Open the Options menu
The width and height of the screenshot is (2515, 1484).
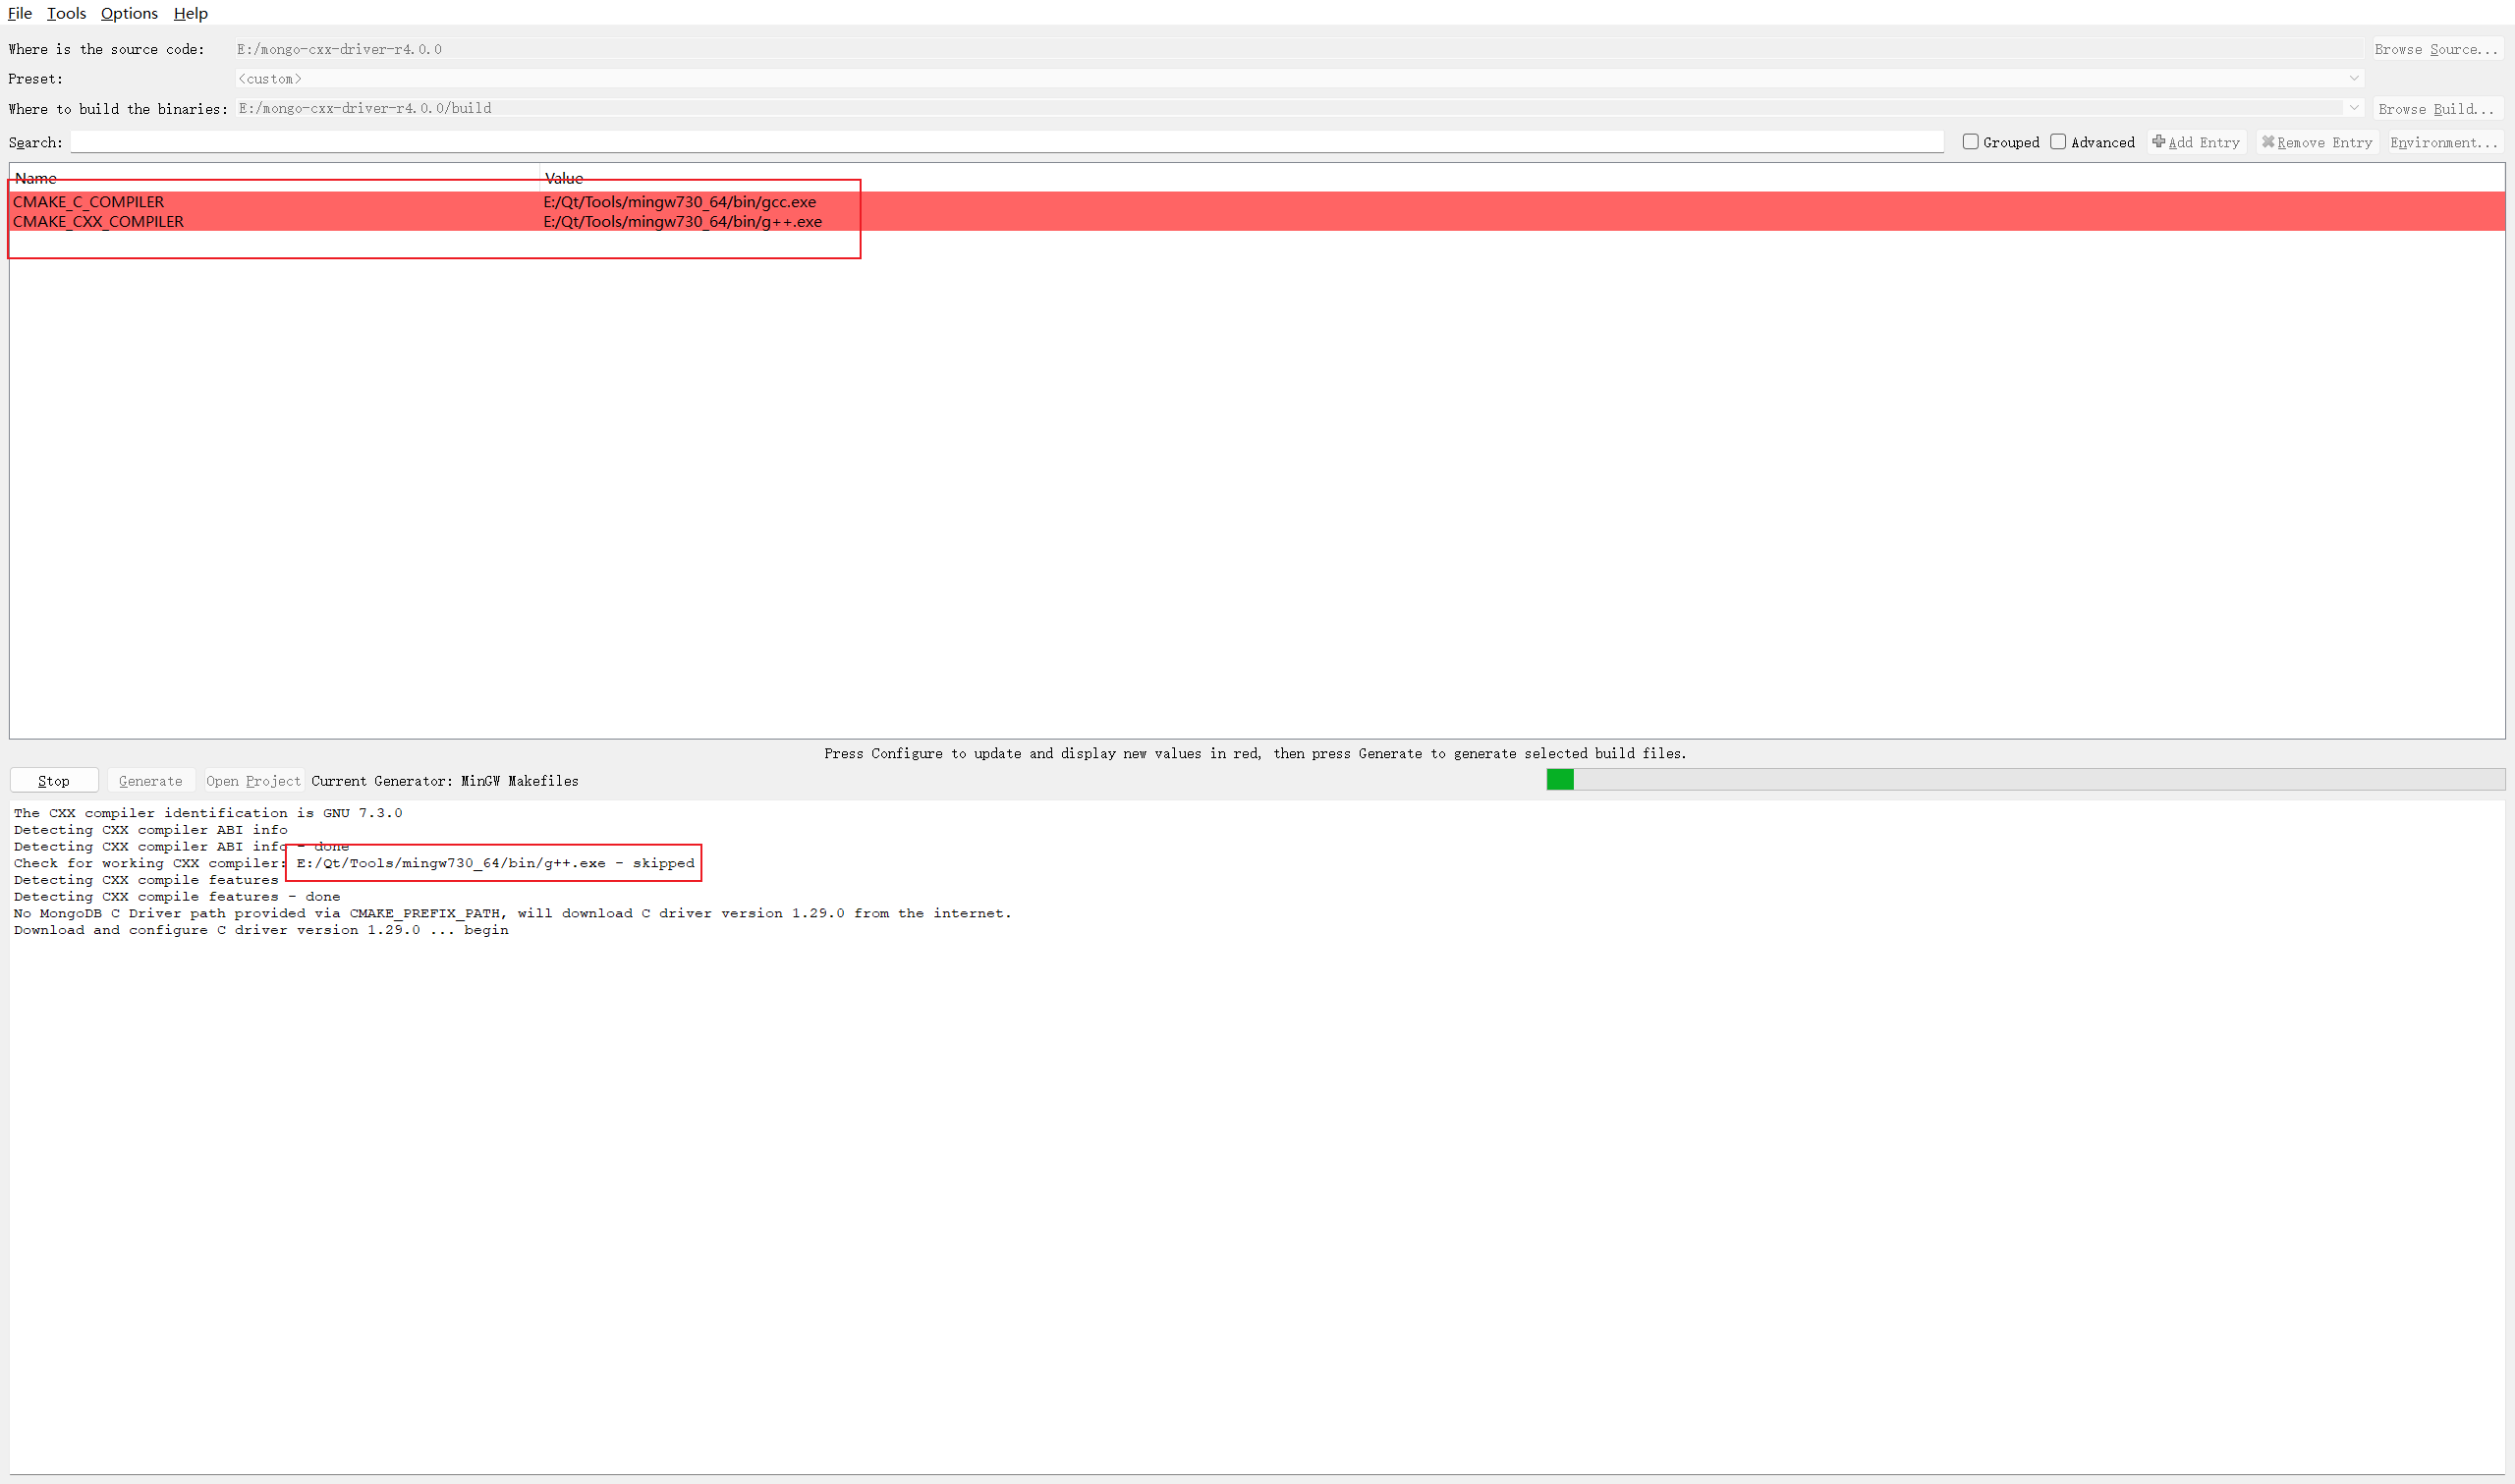point(129,13)
